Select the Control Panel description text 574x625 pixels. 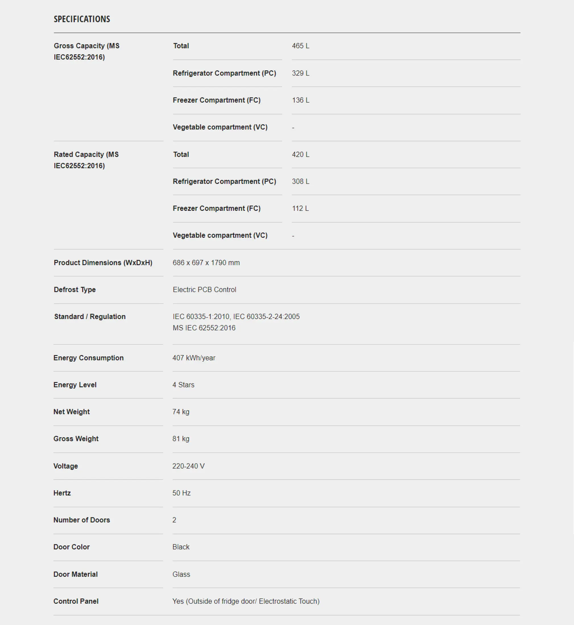pos(246,602)
